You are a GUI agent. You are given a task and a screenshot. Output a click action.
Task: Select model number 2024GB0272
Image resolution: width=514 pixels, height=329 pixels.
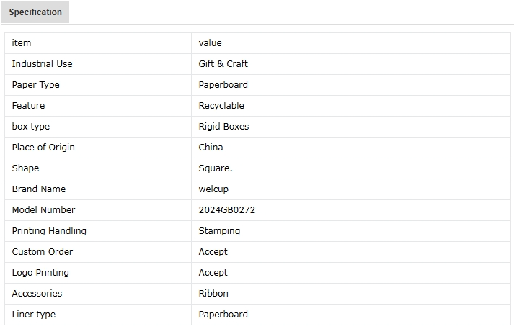227,210
